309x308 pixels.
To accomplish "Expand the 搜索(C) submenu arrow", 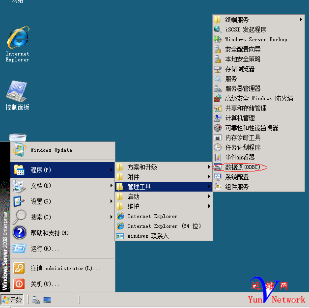I will tap(112, 217).
